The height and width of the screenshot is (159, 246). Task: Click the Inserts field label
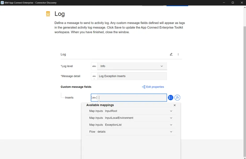click(69, 98)
